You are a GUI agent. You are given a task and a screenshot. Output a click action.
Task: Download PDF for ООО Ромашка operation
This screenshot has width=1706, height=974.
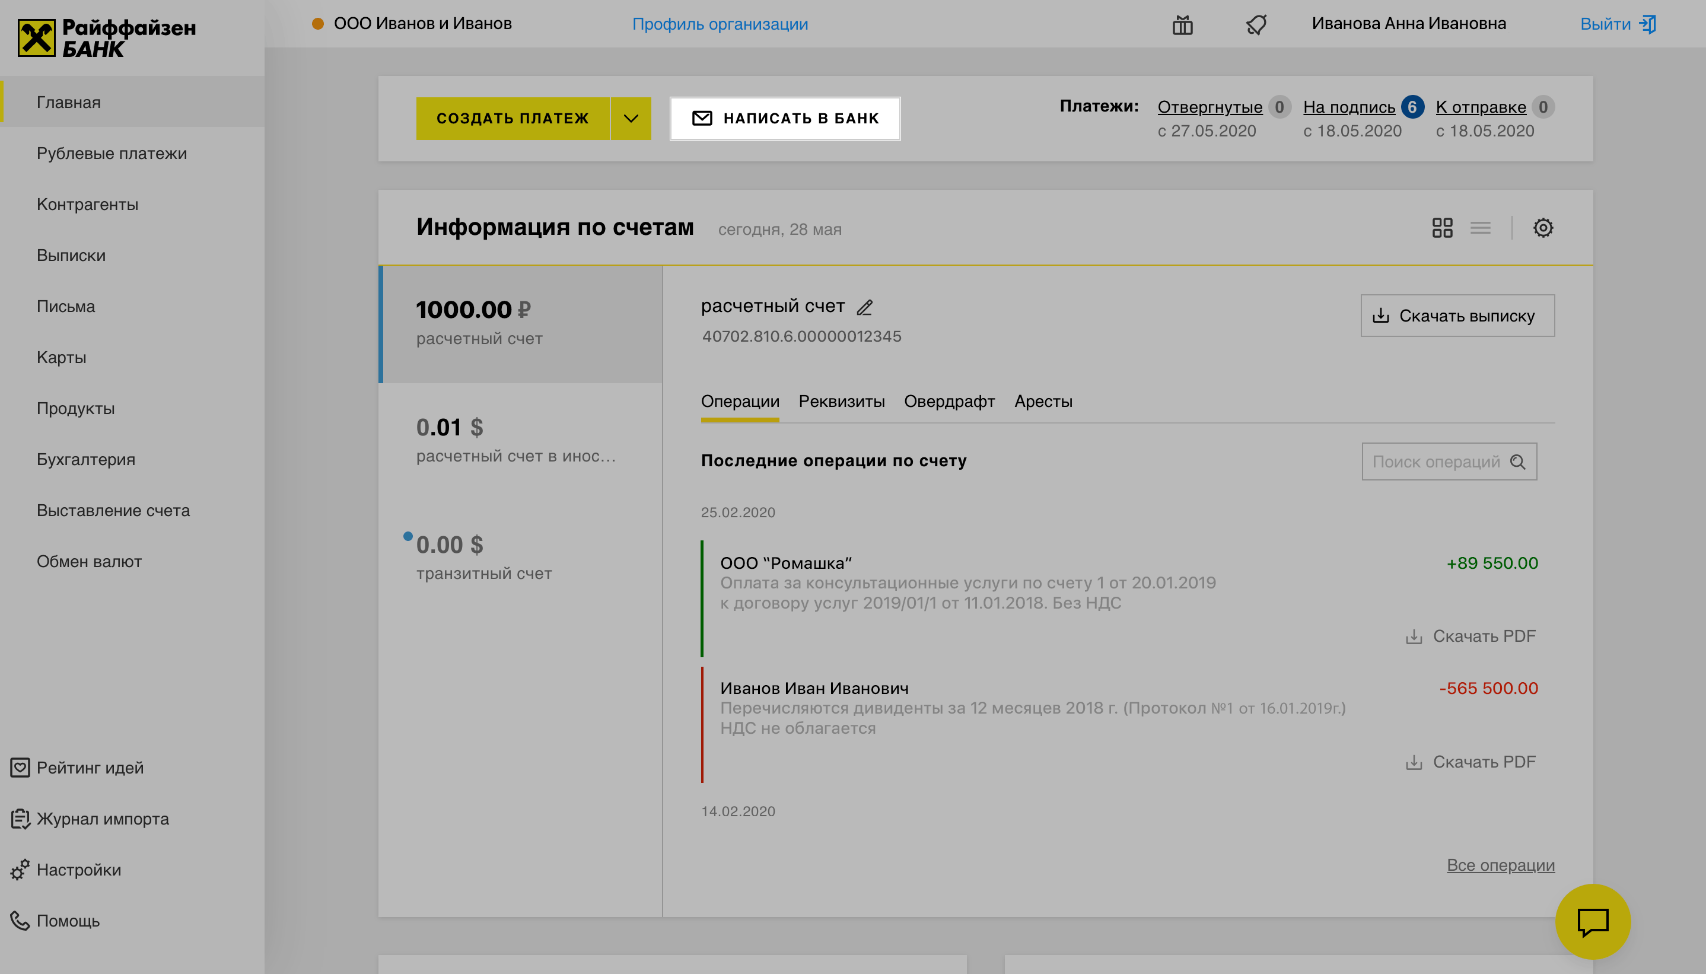click(1471, 636)
